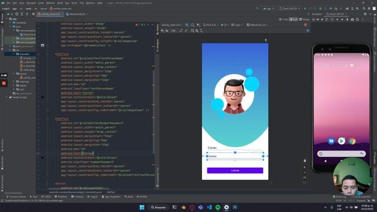The height and width of the screenshot is (212, 377).
Task: Open the Problems tool window
Action: (61, 197)
